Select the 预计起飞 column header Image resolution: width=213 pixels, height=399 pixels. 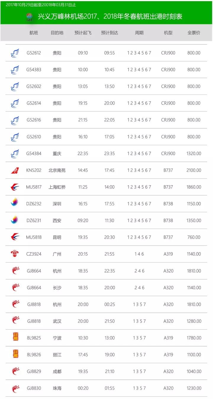[x=83, y=33]
